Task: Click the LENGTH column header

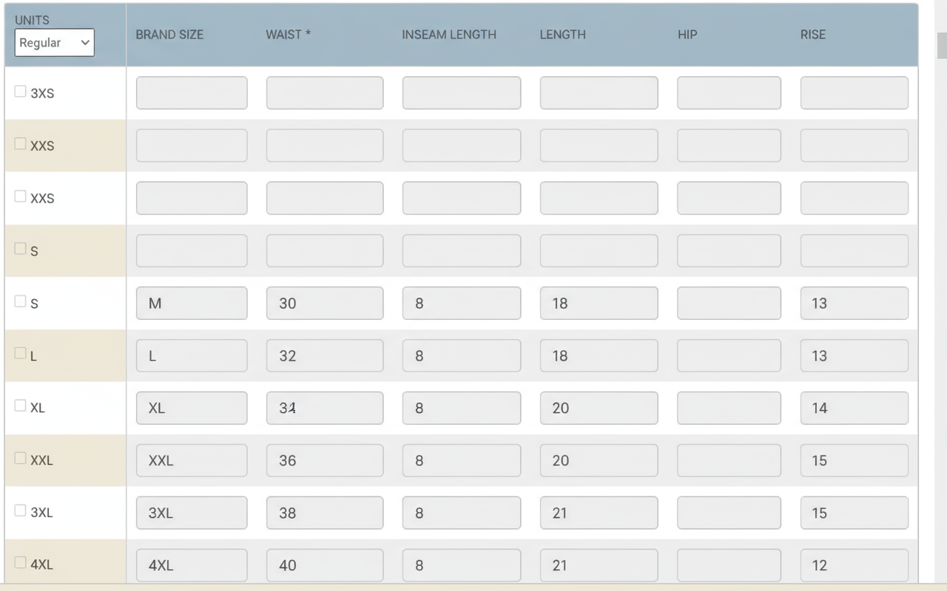Action: 562,35
